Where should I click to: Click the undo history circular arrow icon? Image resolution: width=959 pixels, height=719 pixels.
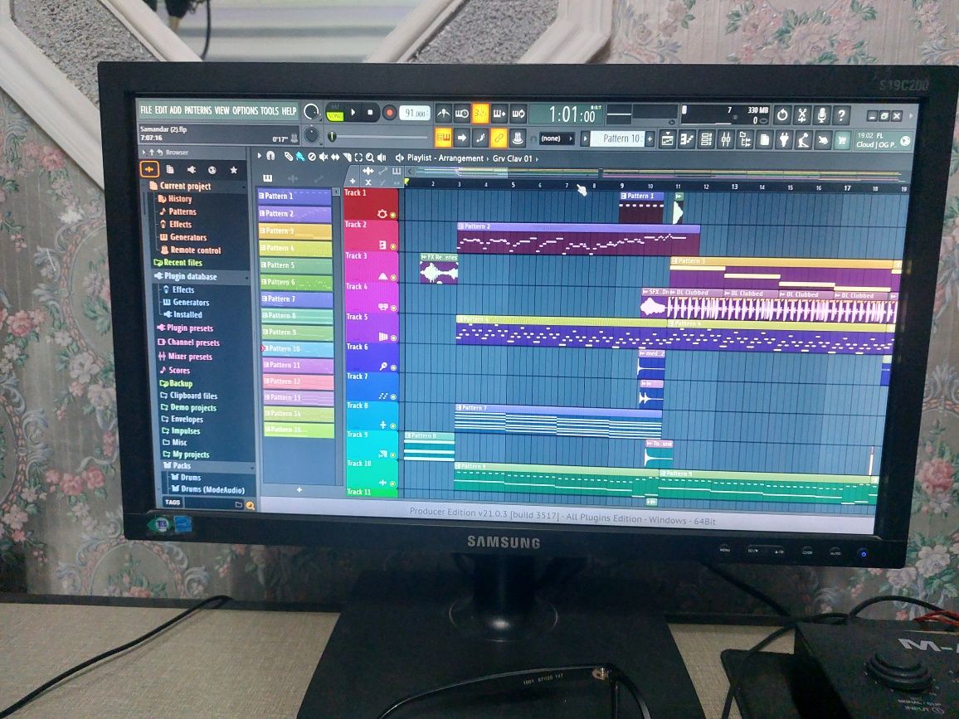[782, 114]
